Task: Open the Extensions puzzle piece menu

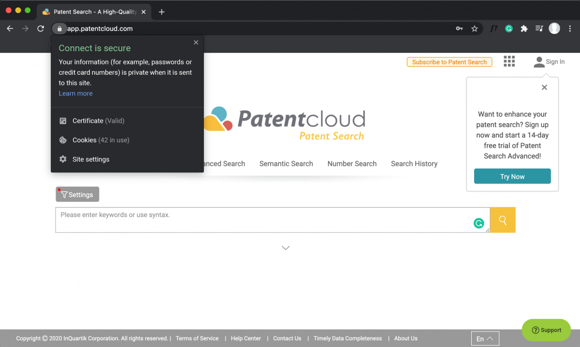Action: 524,28
